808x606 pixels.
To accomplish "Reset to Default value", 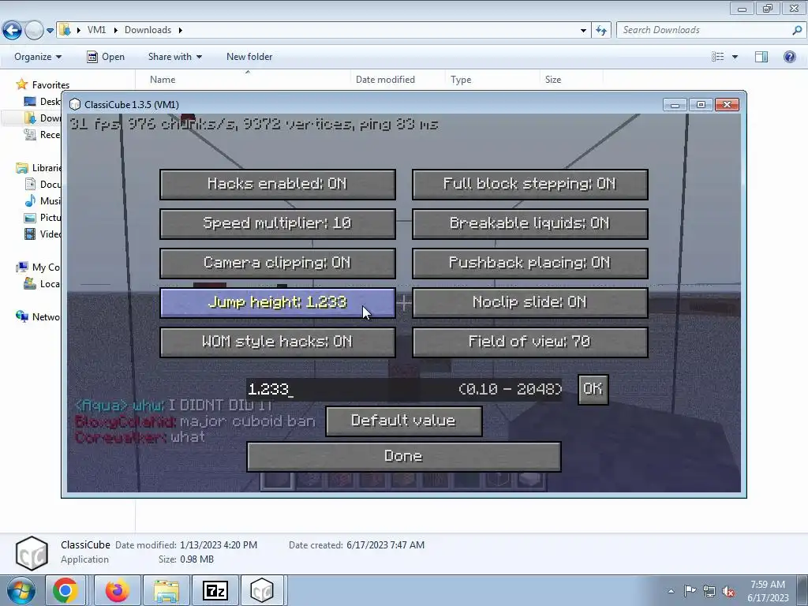I will tap(403, 421).
